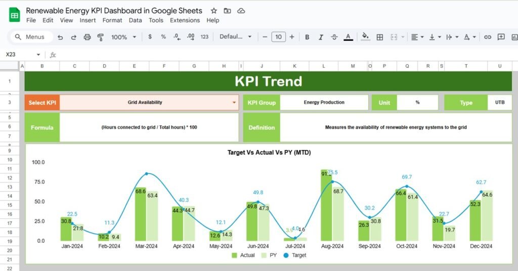Image resolution: width=518 pixels, height=271 pixels.
Task: Expand the Name box dropdown arrow
Action: tap(38, 55)
